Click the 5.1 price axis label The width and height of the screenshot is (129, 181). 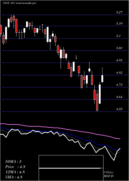(x=118, y=36)
